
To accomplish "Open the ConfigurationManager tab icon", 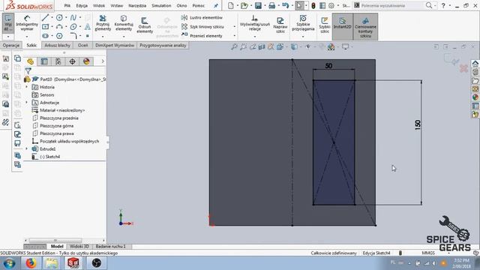I will click(58, 61).
